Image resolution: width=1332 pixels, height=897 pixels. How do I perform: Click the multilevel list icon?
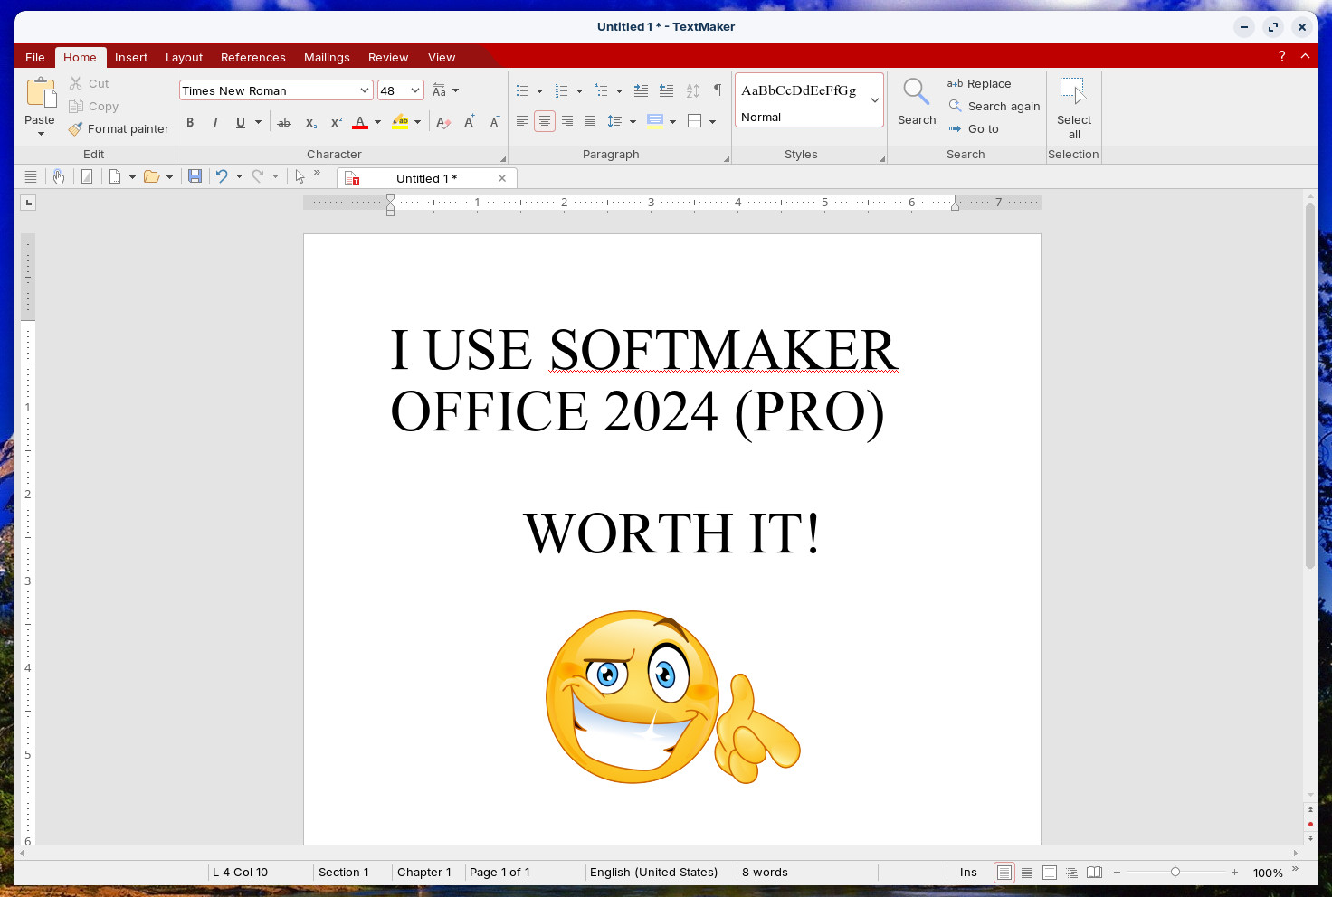pos(601,90)
